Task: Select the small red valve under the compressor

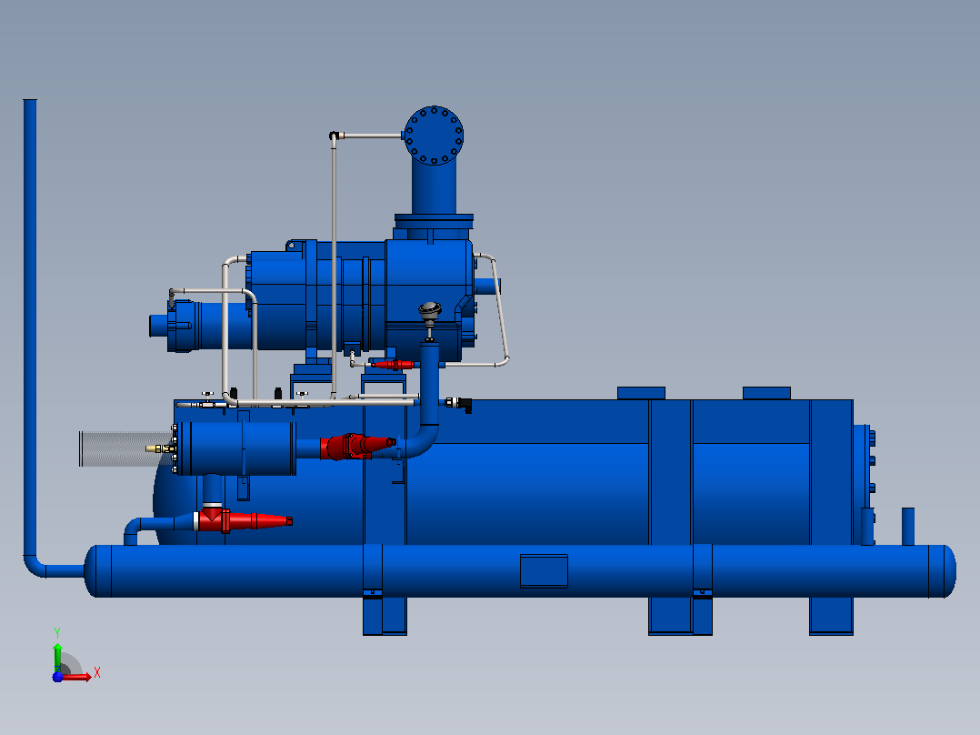Action: (x=393, y=364)
